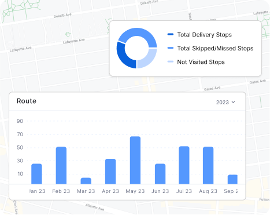The image size is (270, 215).
Task: Select the Total Skipped/Missed Stops legend item
Action: point(210,48)
